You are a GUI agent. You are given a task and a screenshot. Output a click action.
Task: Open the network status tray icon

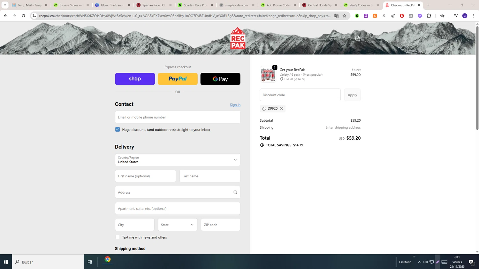(431, 262)
